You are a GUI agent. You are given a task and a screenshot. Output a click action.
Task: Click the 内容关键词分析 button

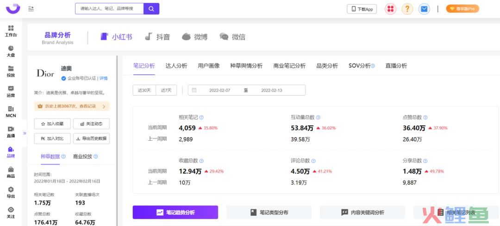tap(362, 212)
